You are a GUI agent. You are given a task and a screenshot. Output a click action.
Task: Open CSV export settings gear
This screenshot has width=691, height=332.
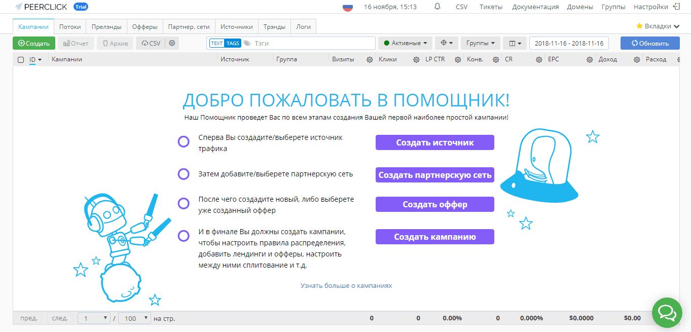click(x=172, y=44)
